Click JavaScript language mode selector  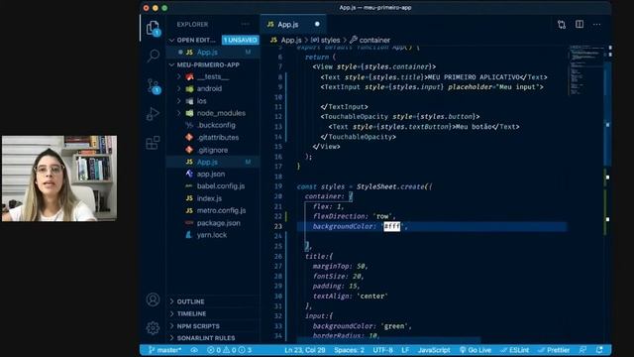[434, 350]
